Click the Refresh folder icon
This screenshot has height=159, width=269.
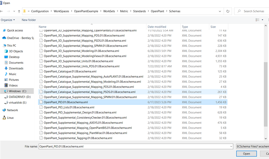coord(228,11)
